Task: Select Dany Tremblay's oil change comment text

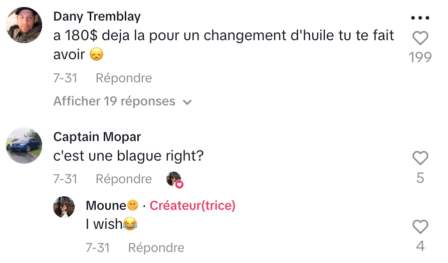Action: (x=223, y=45)
